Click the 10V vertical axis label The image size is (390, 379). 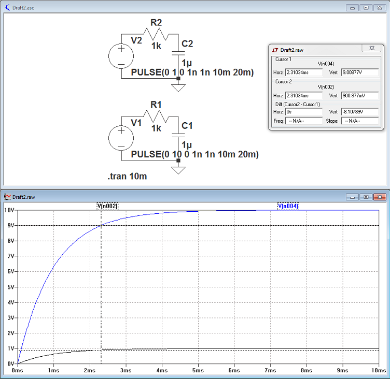pos(9,210)
